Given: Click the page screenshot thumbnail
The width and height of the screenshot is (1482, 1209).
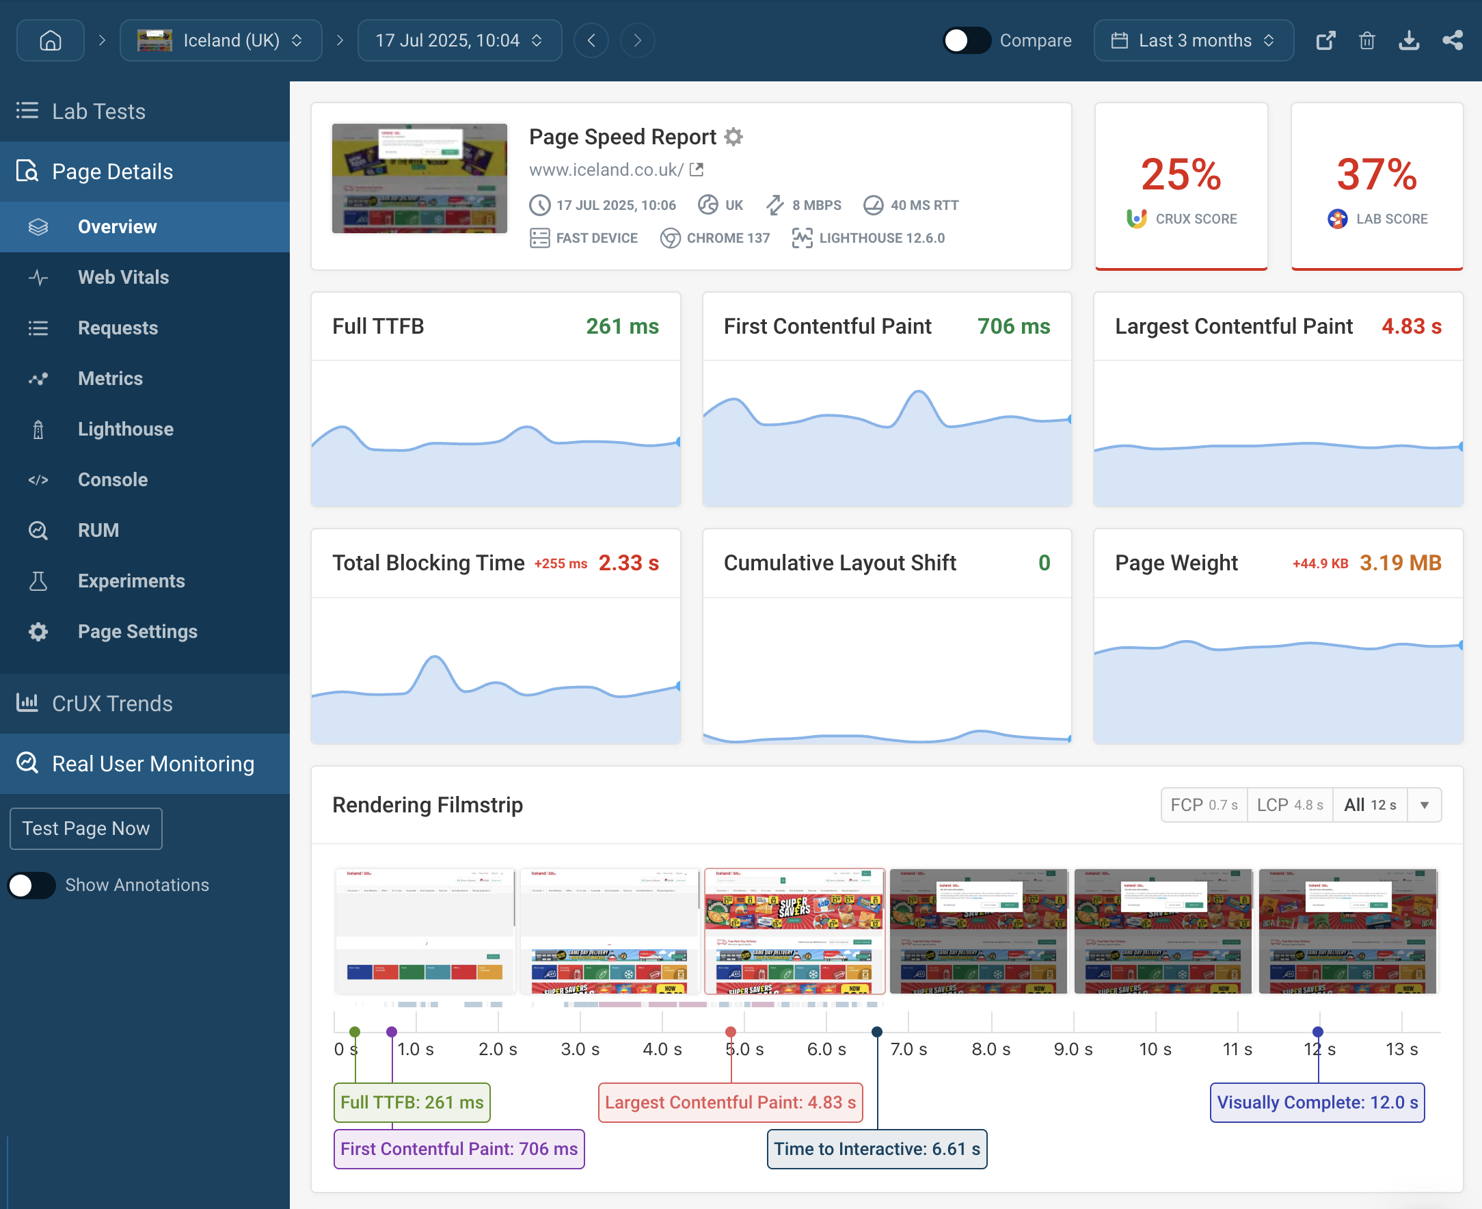Looking at the screenshot, I should pos(420,178).
